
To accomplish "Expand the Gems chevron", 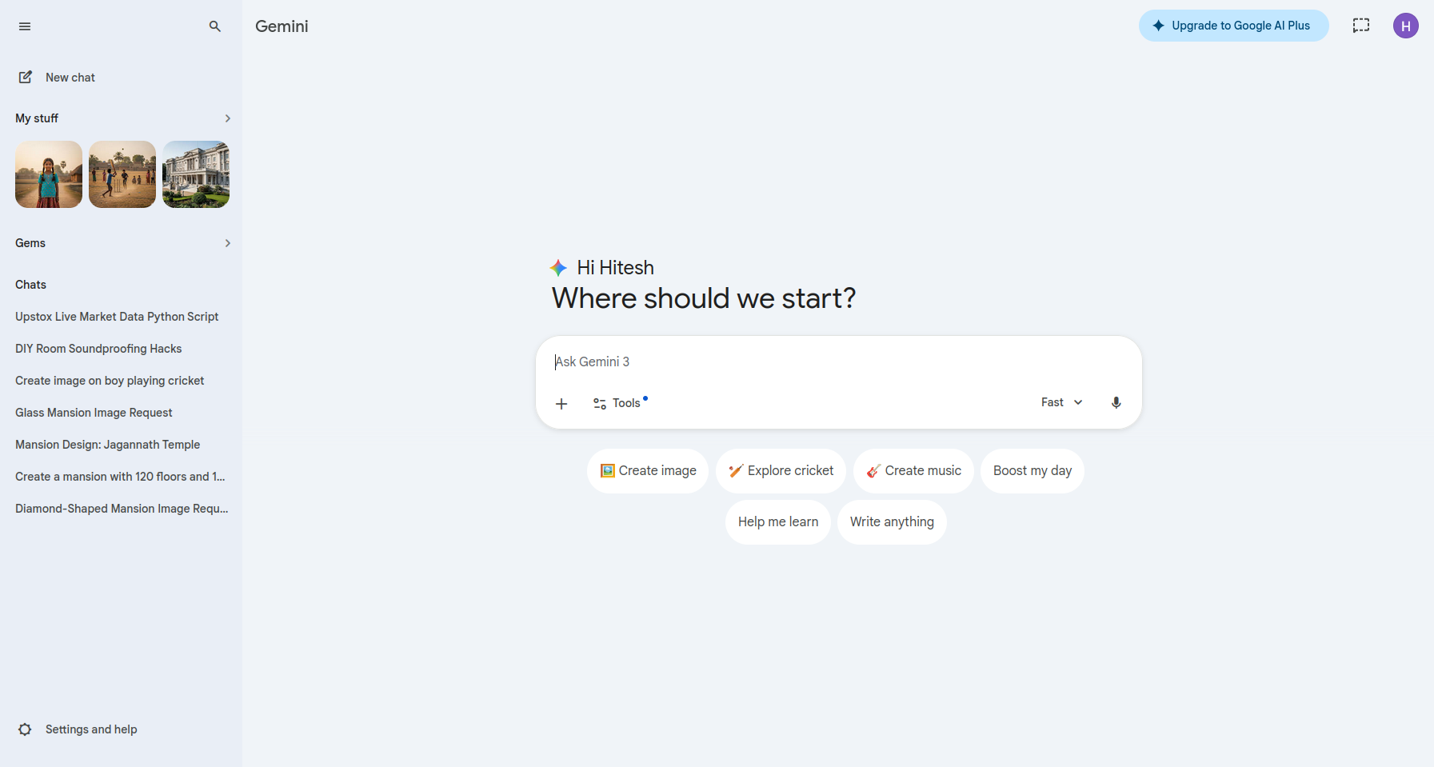I will point(228,243).
